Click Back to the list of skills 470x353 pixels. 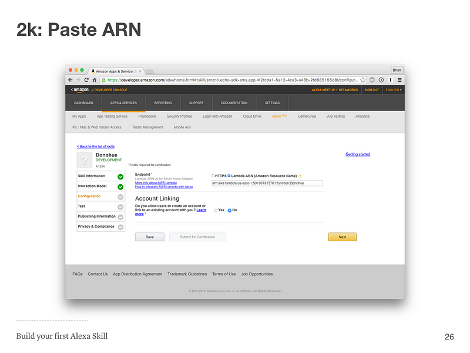(96, 146)
